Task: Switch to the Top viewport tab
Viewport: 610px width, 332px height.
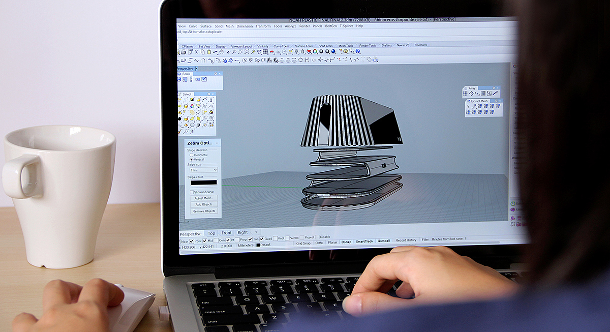Action: (211, 233)
